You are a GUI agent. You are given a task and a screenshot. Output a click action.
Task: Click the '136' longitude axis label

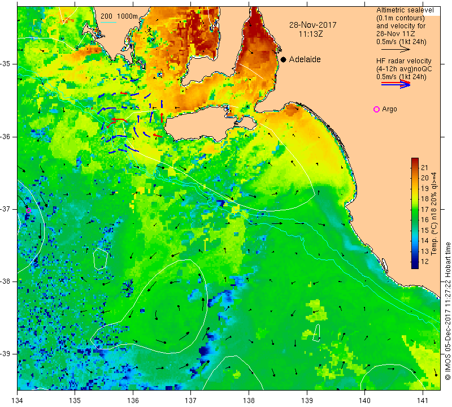[x=133, y=401]
